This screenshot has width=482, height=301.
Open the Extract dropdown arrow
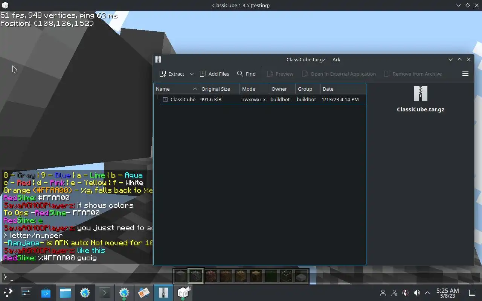point(191,74)
